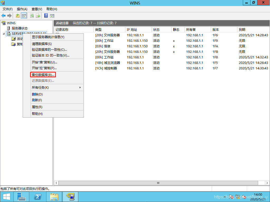Sort by the IP 地址 column header
The height and width of the screenshot is (202, 270).
pos(138,29)
